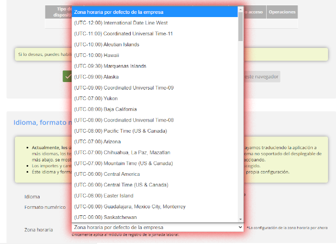Viewport: 336px width, 244px height.
Task: Click the scroll-down arrow of the list
Action: (x=242, y=219)
